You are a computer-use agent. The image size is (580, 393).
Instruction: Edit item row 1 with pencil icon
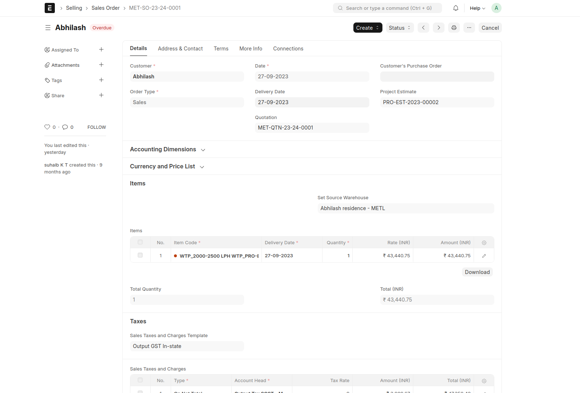click(484, 256)
